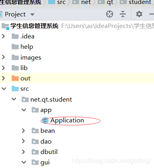Screen dimensions: 154x168
Task: Expand the bean package chevron
Action: 23,131
